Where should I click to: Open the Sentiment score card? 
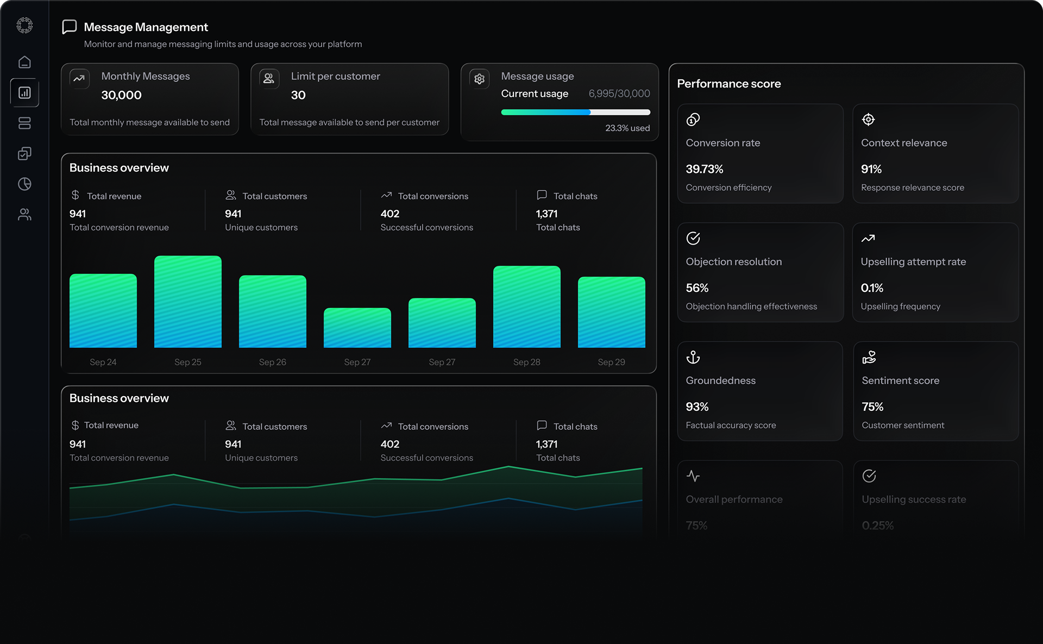[935, 391]
